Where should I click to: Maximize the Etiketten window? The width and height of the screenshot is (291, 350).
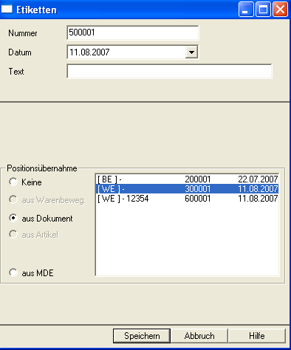[263, 10]
